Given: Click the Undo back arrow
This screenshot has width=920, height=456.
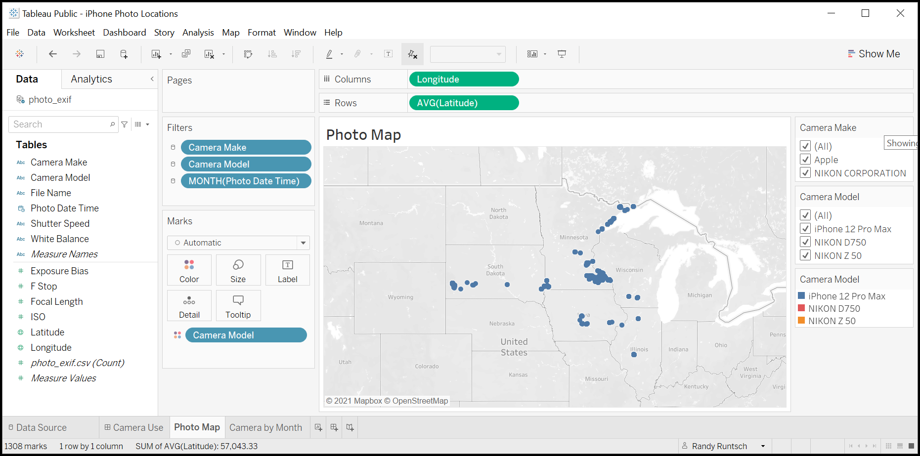Looking at the screenshot, I should 53,54.
